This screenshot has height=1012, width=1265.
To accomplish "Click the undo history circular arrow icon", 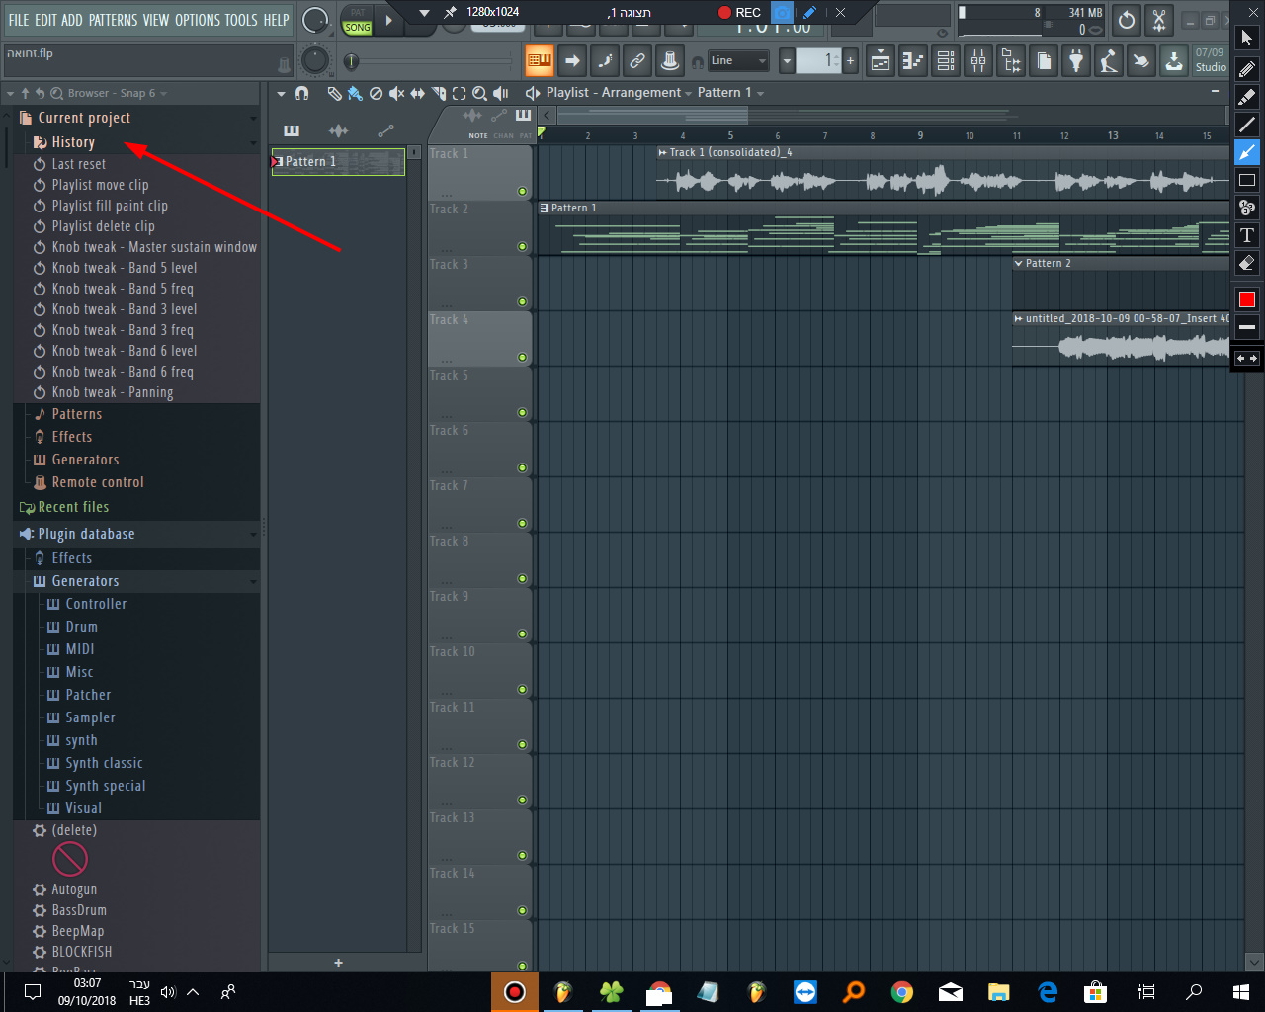I will click(1127, 20).
